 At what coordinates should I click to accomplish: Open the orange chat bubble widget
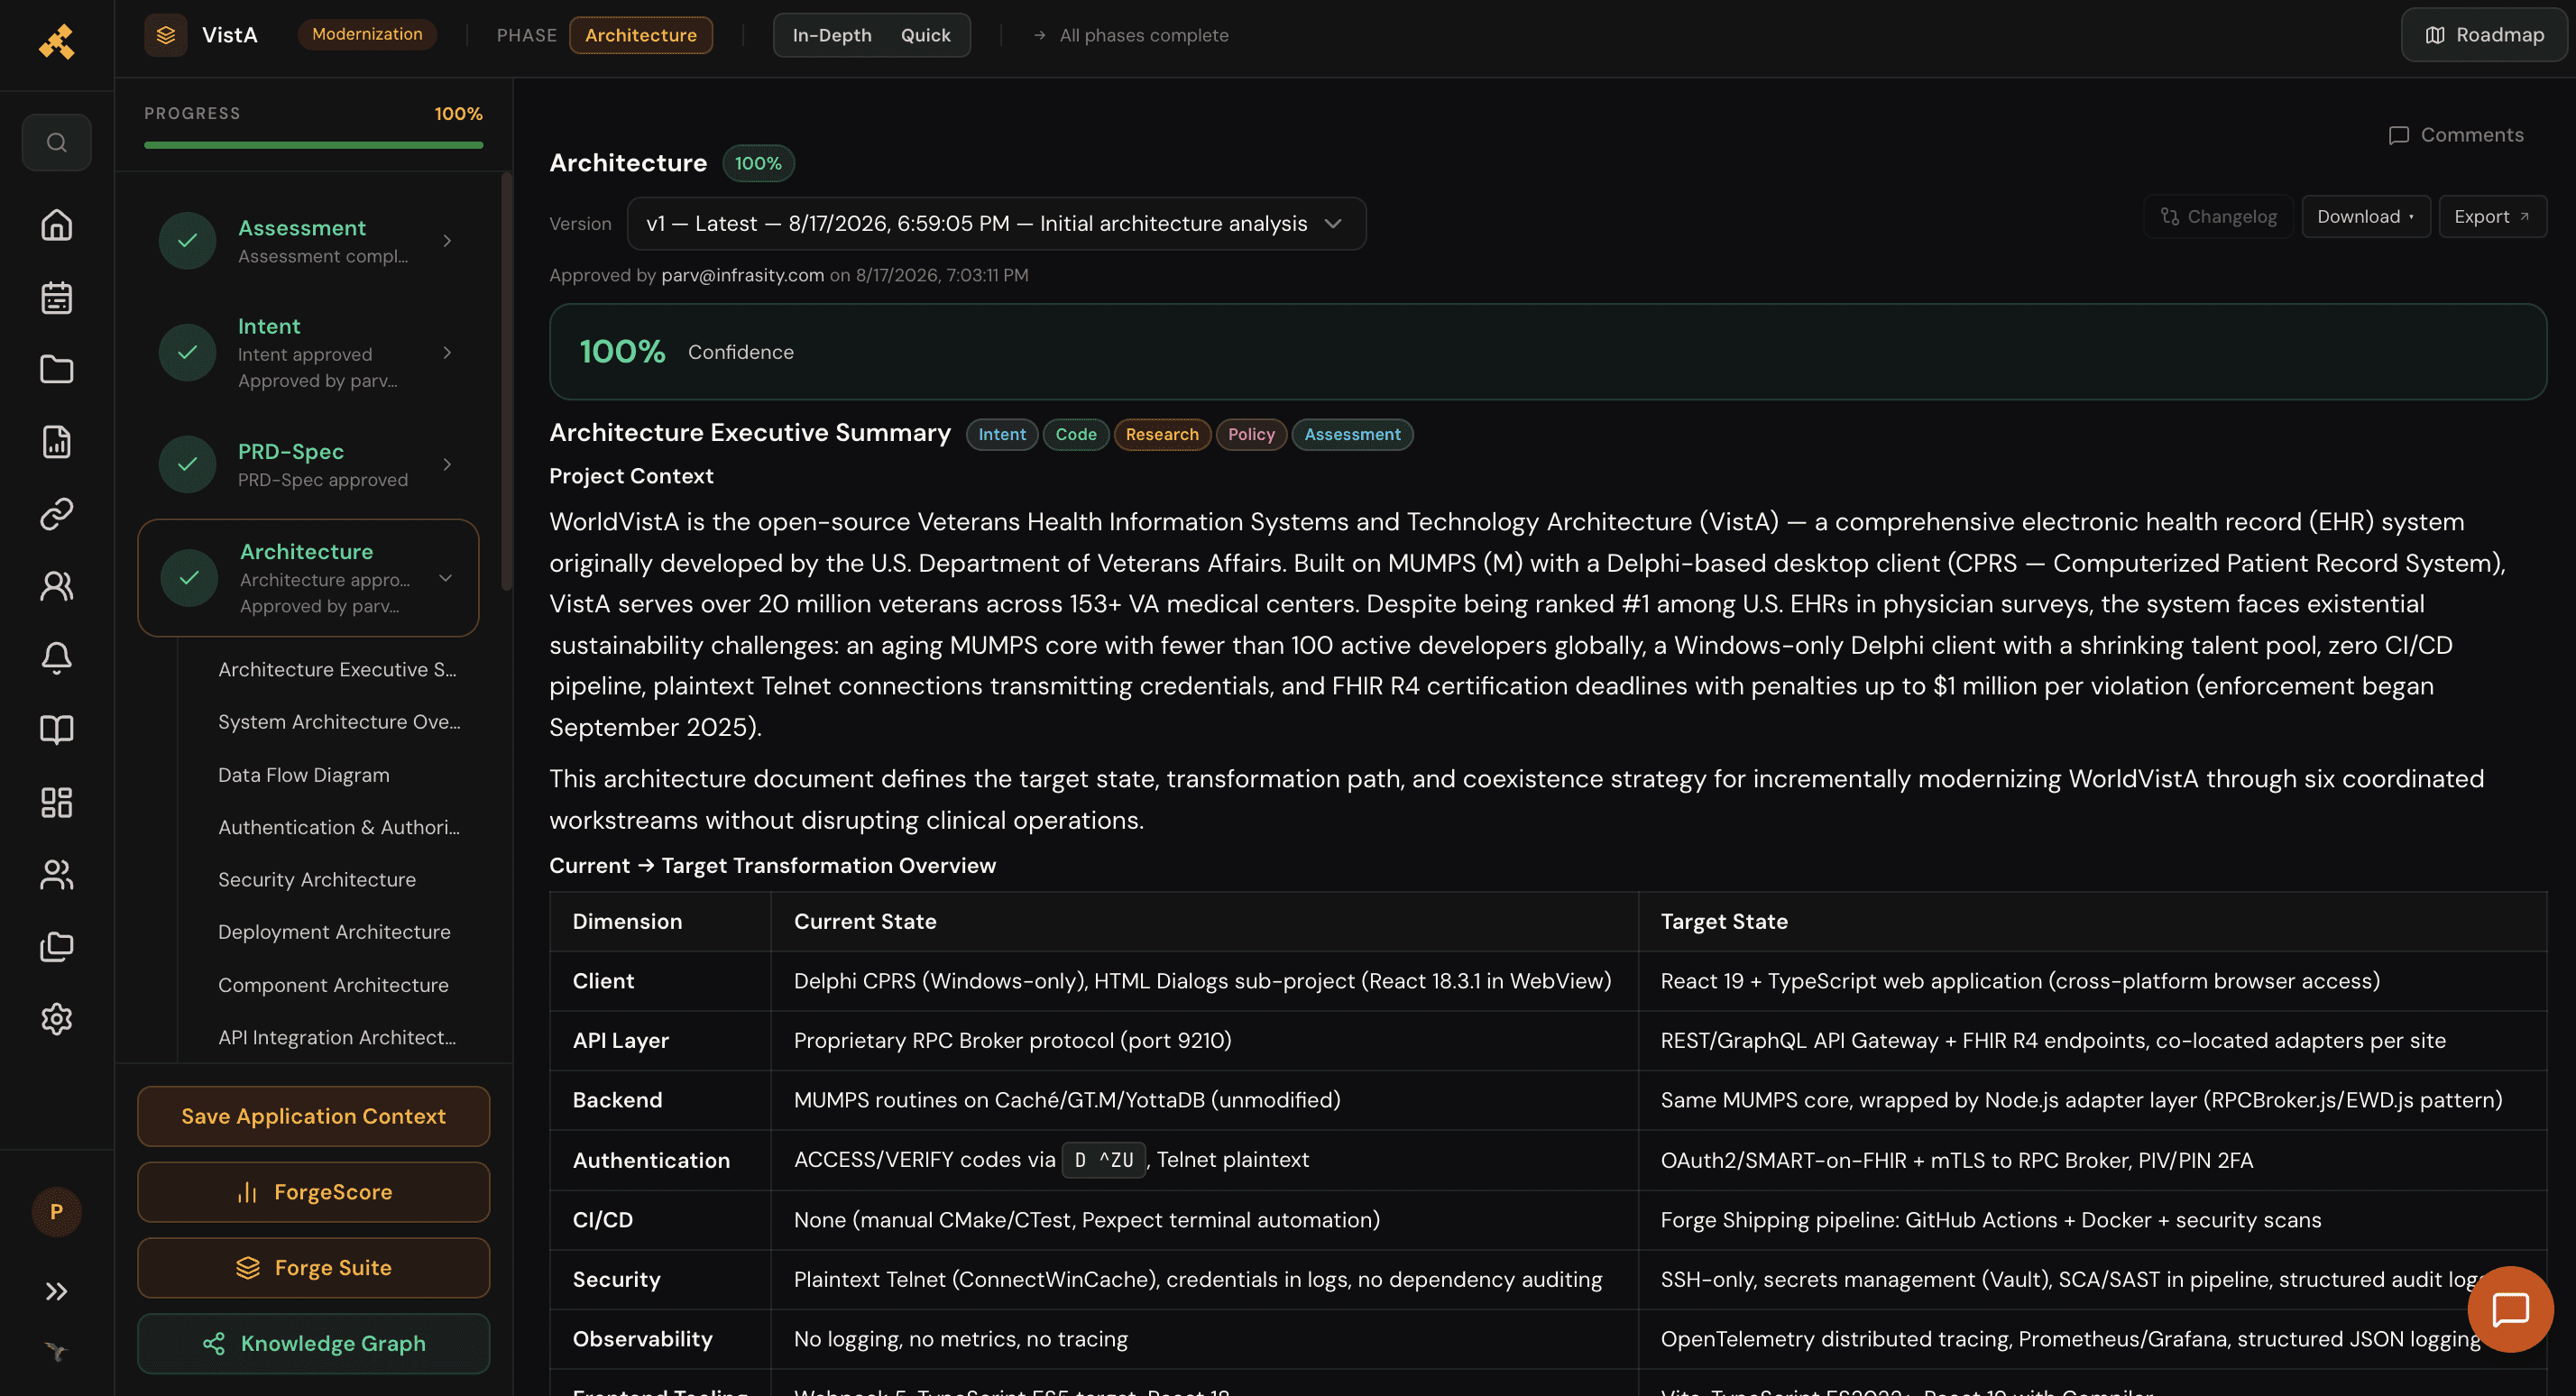click(x=2510, y=1309)
